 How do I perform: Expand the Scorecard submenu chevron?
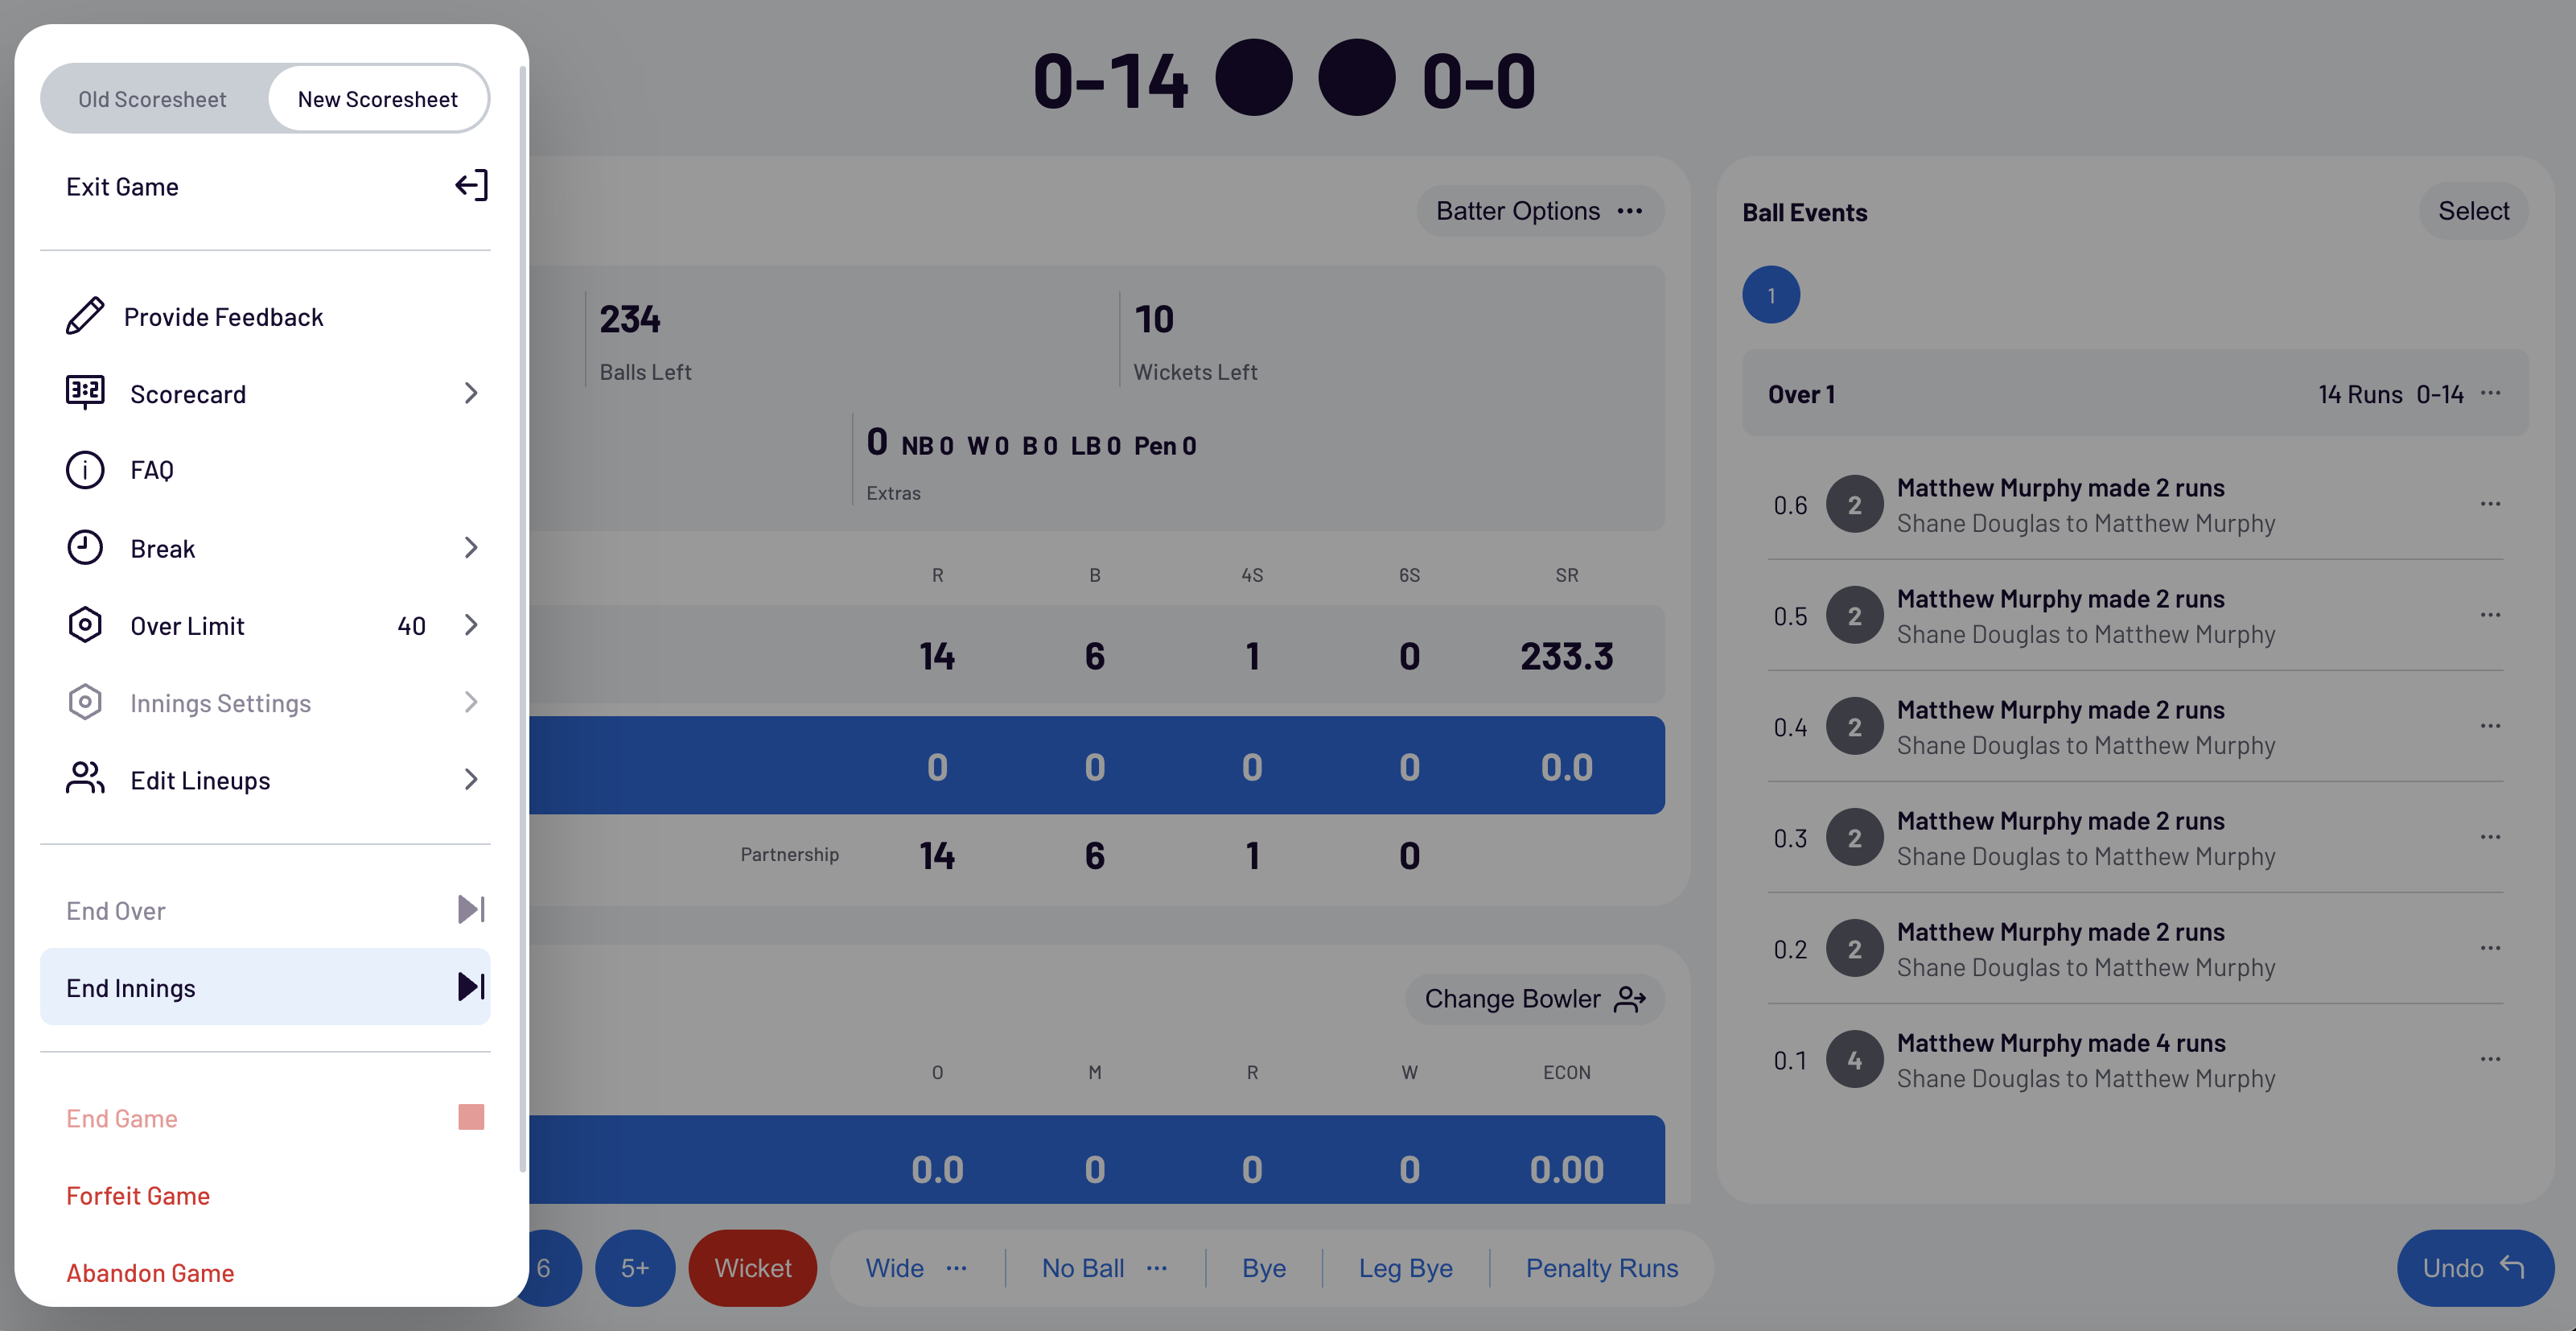click(x=471, y=393)
